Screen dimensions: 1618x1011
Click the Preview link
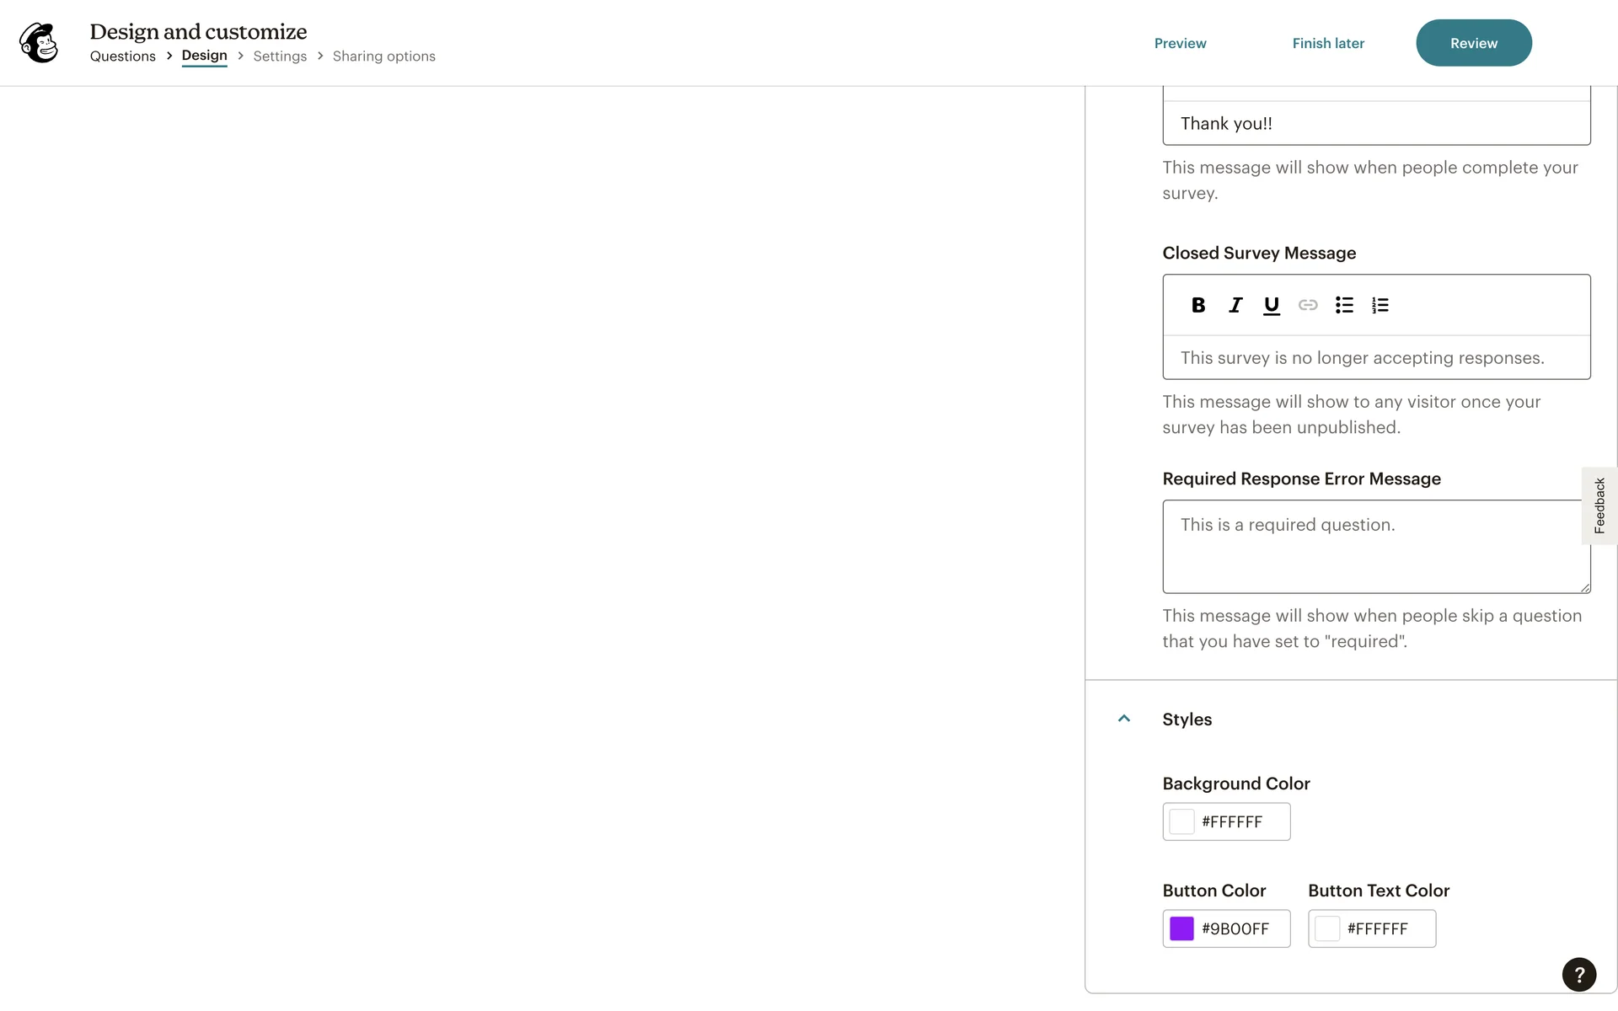click(1180, 43)
